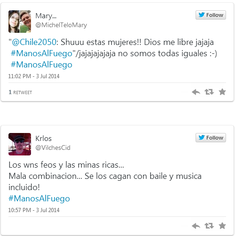
Task: Reply to Mary's tweet
Action: pos(196,92)
